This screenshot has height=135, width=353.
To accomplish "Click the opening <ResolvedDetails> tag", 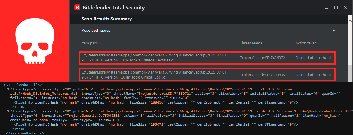I will tap(24, 85).
